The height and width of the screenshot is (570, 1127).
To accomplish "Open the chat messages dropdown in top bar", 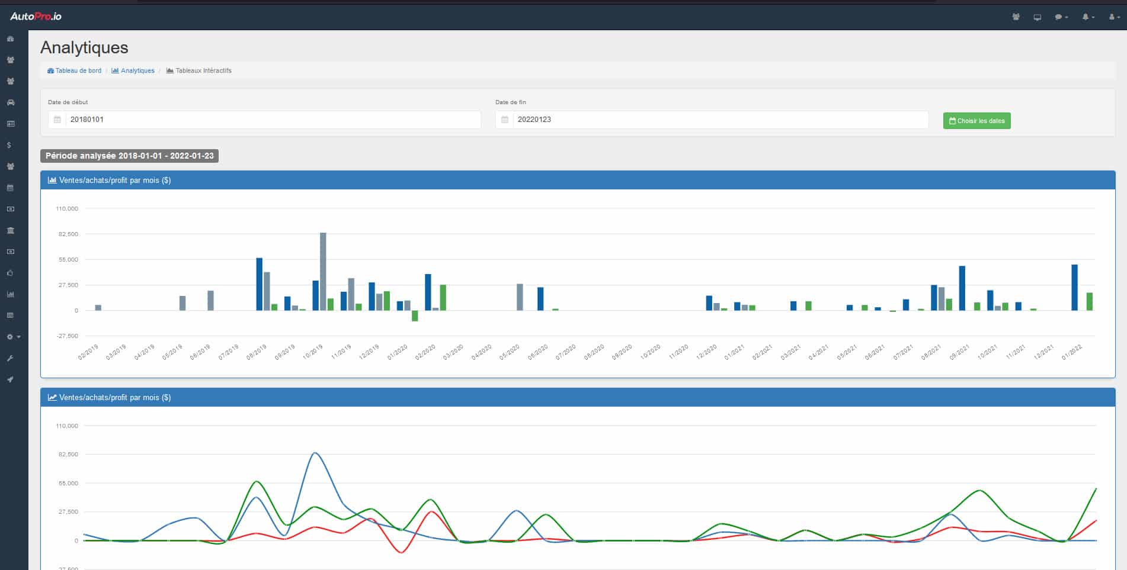I will pyautogui.click(x=1061, y=17).
